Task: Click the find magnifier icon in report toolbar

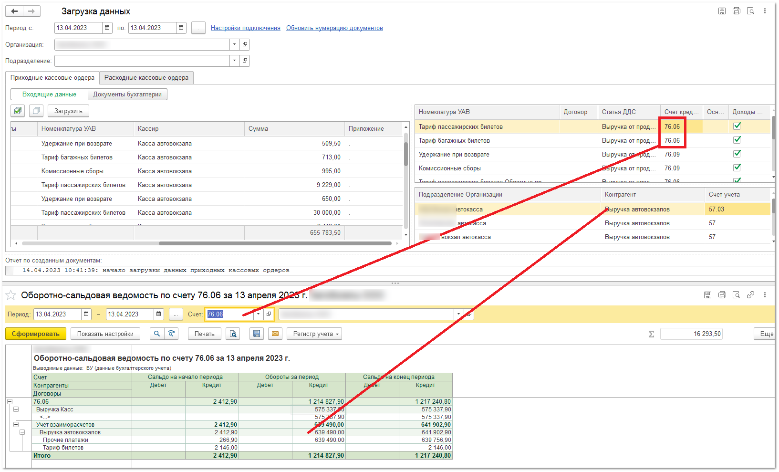Action: pyautogui.click(x=156, y=334)
